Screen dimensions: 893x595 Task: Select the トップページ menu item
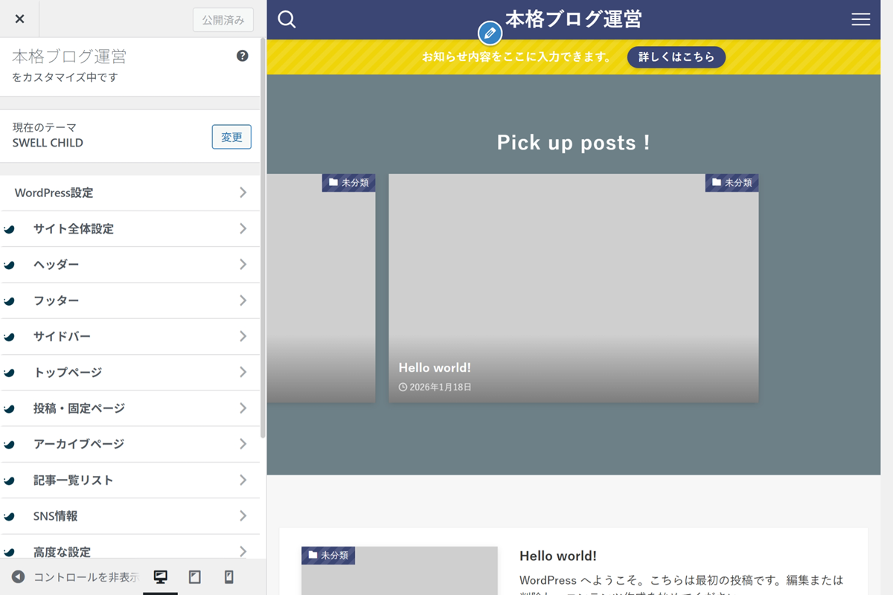130,372
